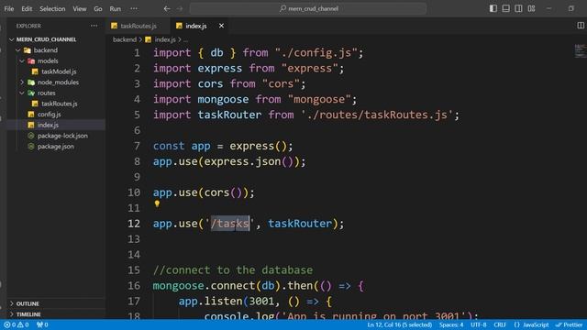Screen dimensions: 587x330
Task: Click the selected '/tasks' string on line 12
Action: (x=229, y=224)
